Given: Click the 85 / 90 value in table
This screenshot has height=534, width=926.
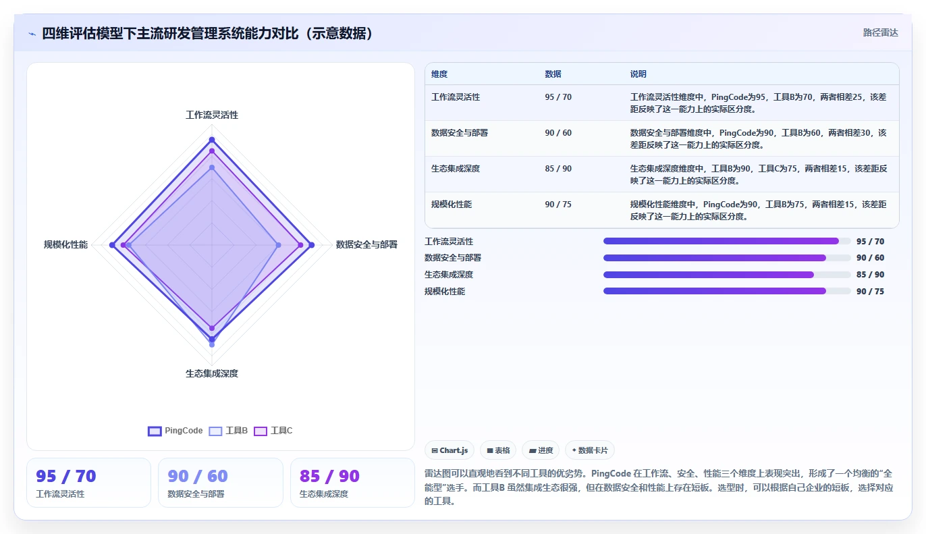Looking at the screenshot, I should (558, 169).
